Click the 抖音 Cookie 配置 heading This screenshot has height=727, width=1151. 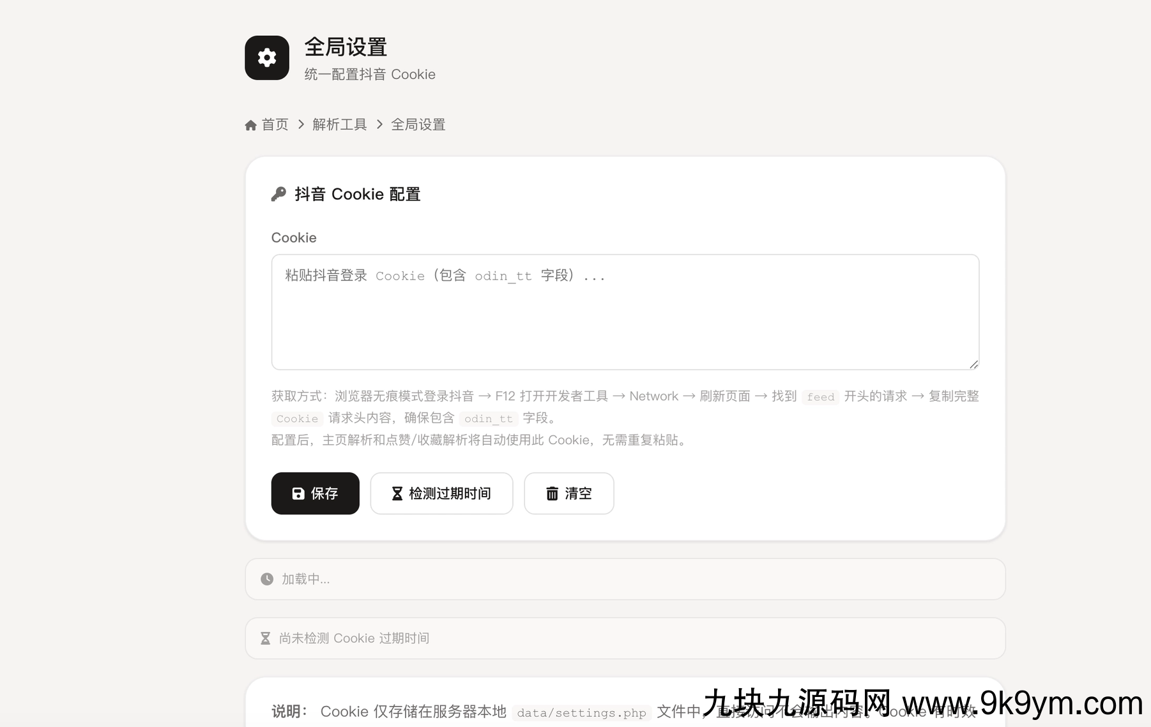pos(358,194)
